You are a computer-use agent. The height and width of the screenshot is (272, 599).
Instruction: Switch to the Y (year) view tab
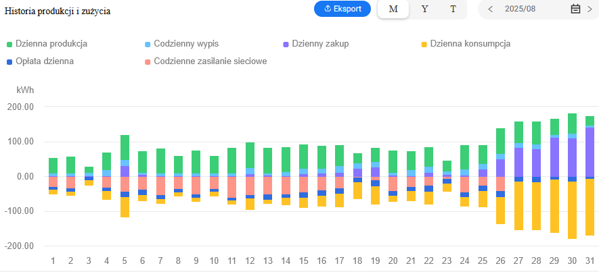pos(424,9)
